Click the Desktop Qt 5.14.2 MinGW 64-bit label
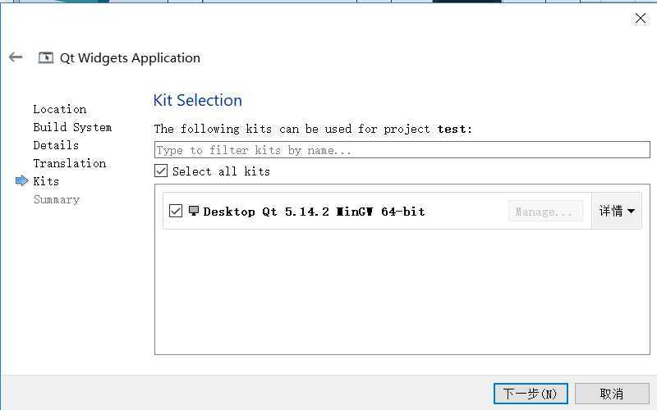657x410 pixels. pyautogui.click(x=315, y=212)
